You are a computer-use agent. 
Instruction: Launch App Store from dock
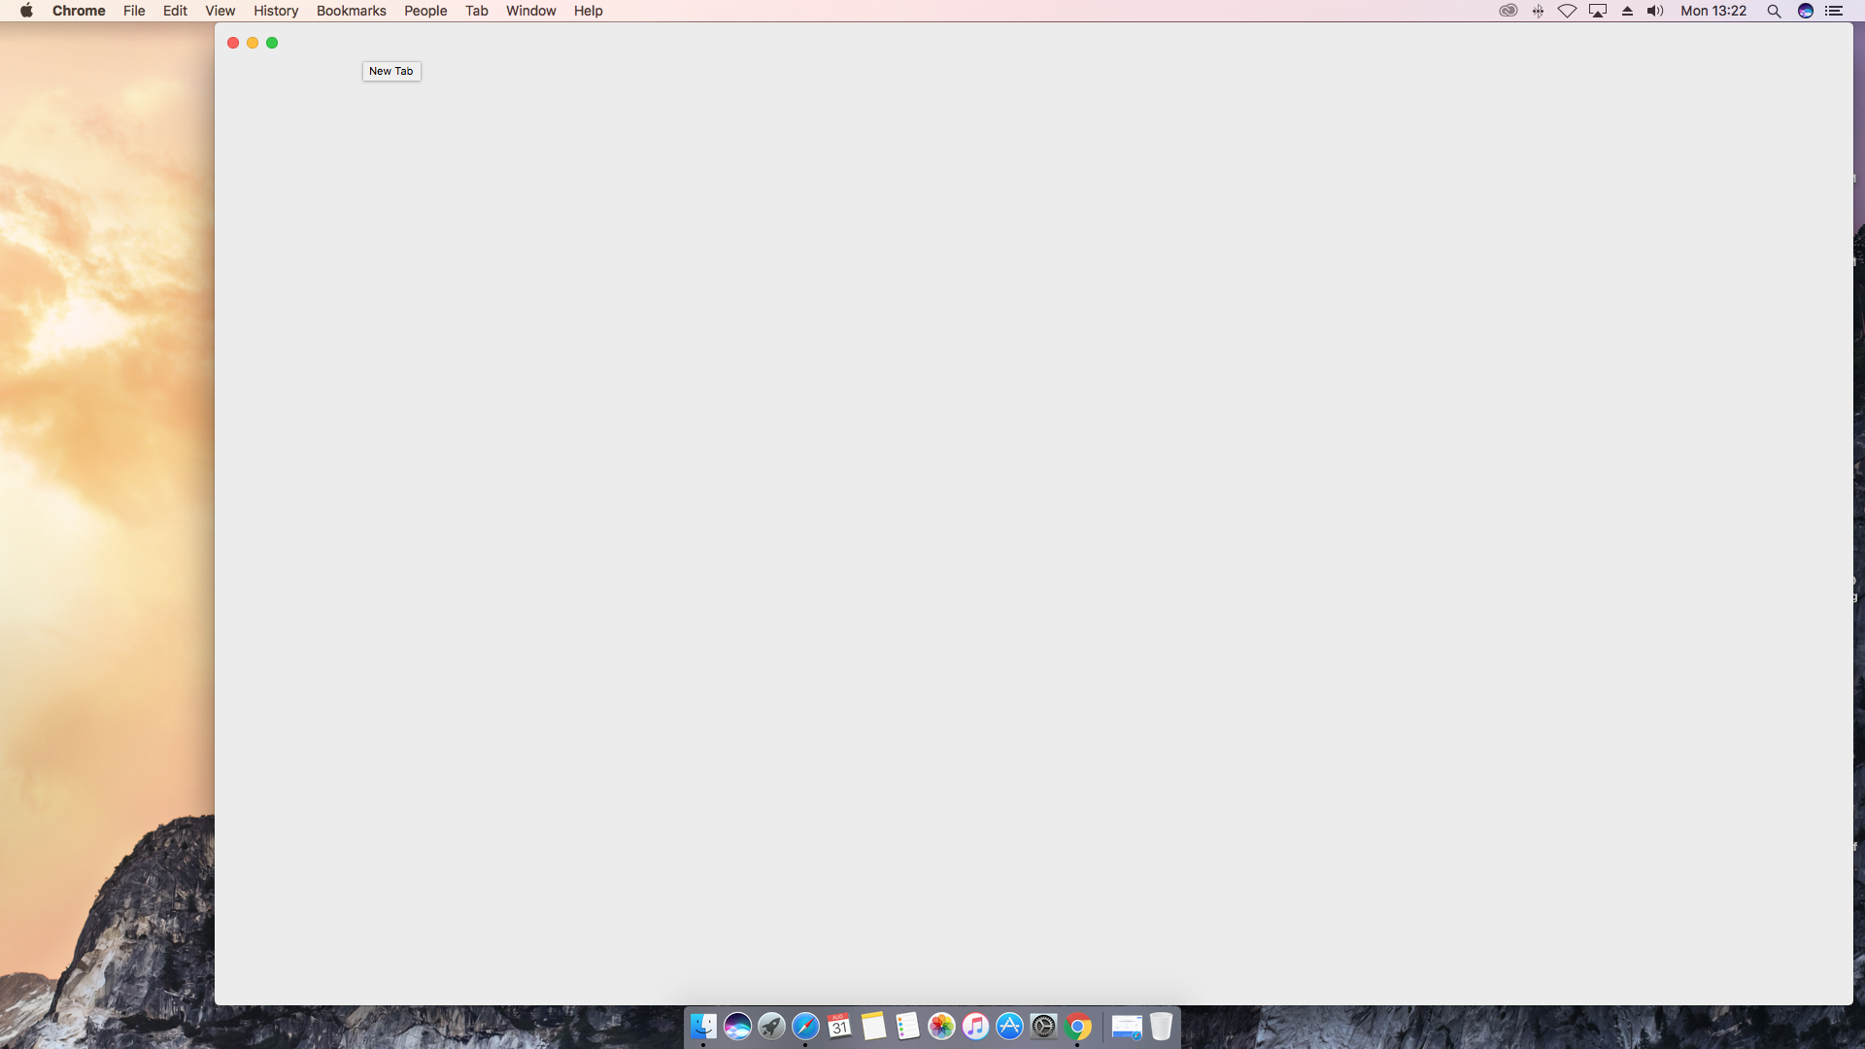[1009, 1025]
